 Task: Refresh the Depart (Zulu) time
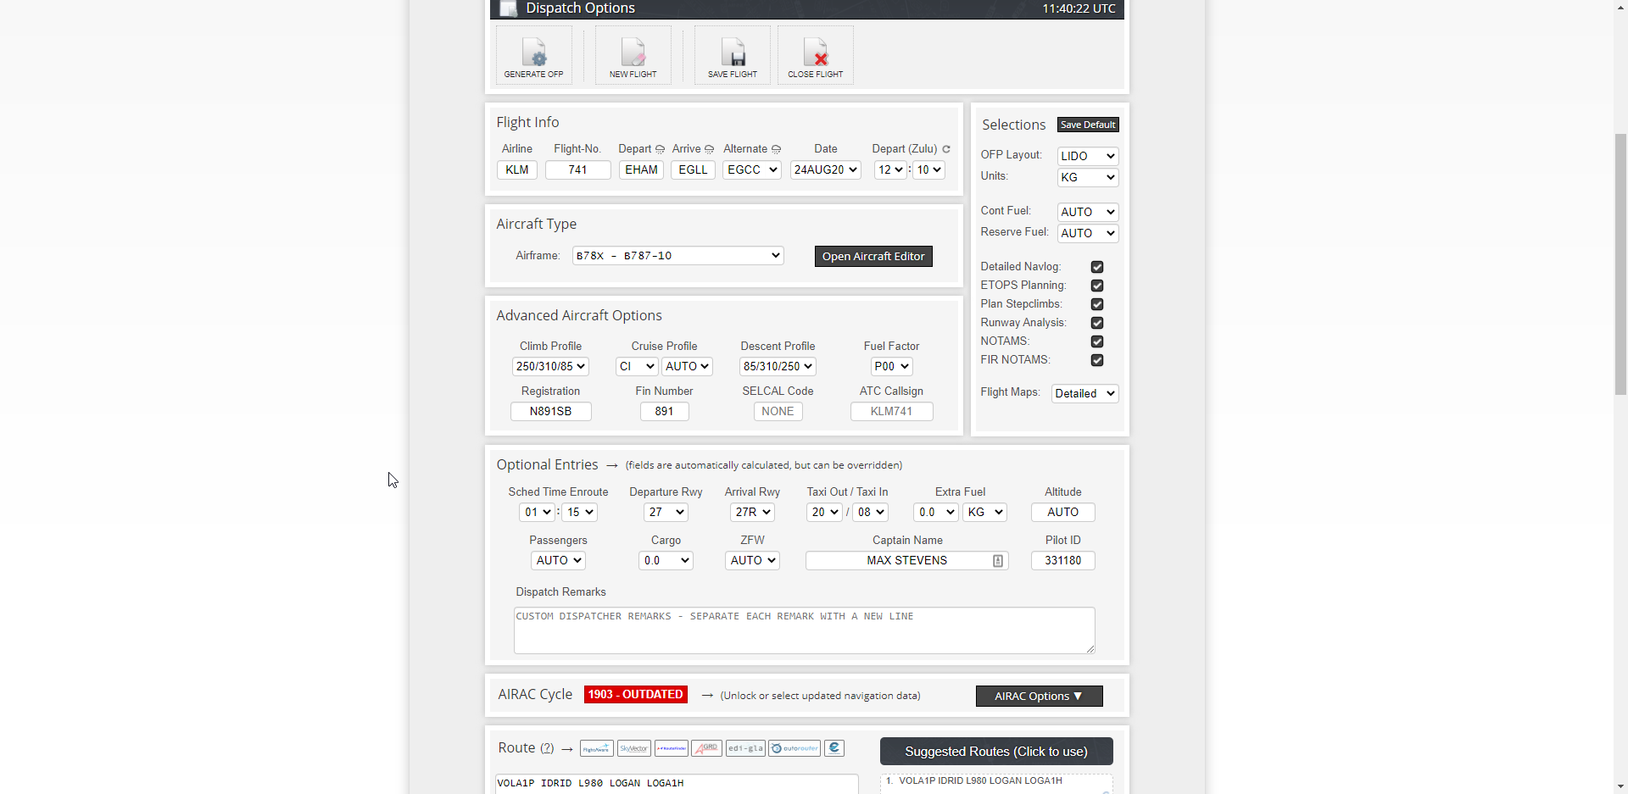tap(946, 149)
